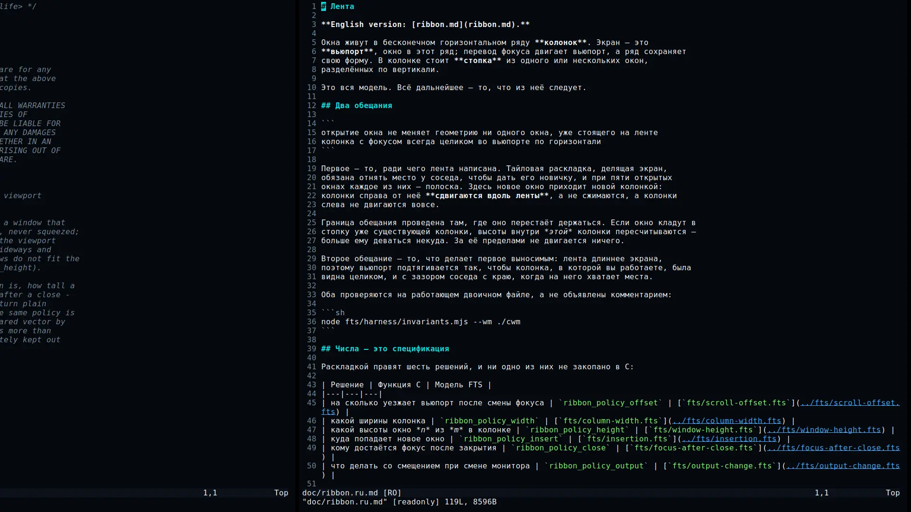Click line number 25 in the gutter

311,223
